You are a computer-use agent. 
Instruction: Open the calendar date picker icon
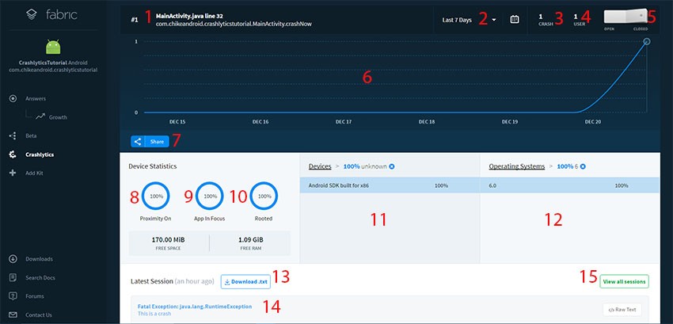tap(515, 19)
